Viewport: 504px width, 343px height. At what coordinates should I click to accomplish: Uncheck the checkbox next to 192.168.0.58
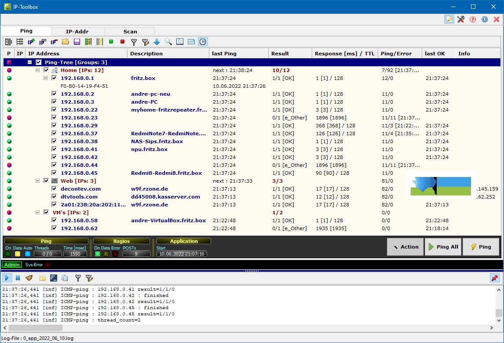click(x=54, y=220)
